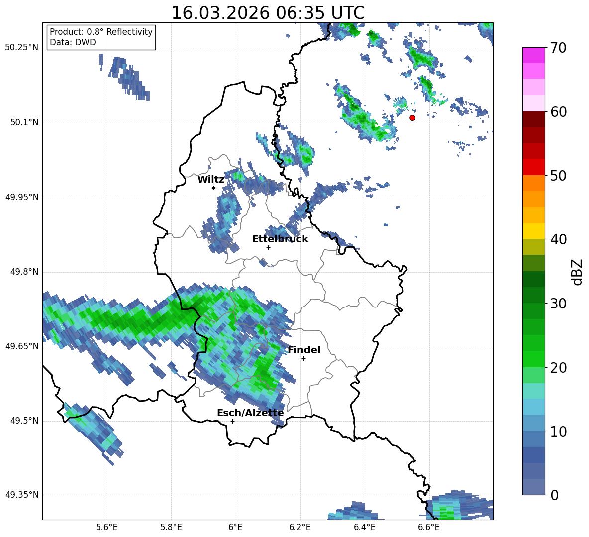Click the 49.5°N latitude label
Viewport: 589px width, 537px height.
click(x=24, y=421)
